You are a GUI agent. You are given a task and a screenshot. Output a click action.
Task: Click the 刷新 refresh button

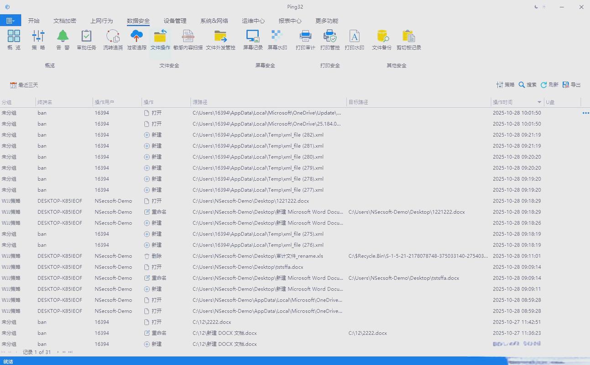[549, 85]
